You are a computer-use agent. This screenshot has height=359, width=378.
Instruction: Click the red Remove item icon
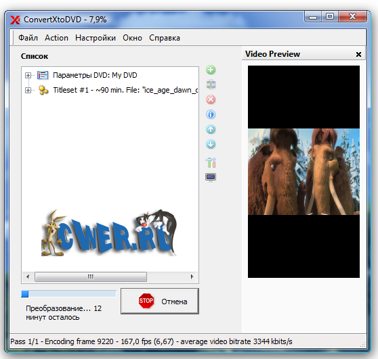point(211,99)
